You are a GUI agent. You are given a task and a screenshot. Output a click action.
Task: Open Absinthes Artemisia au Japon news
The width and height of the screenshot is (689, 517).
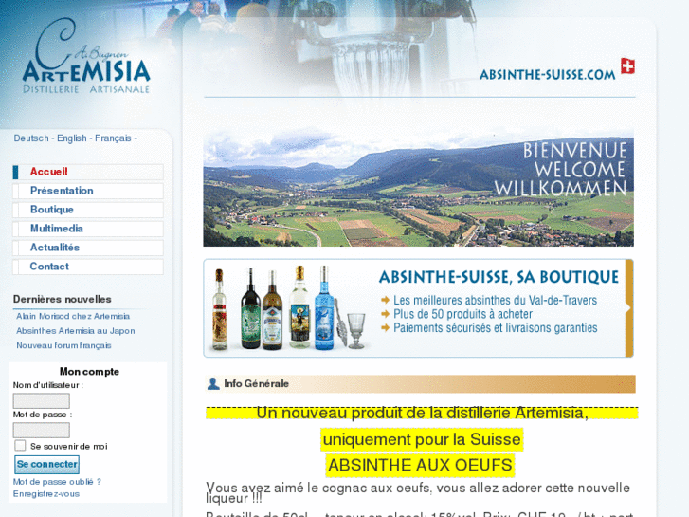[76, 331]
